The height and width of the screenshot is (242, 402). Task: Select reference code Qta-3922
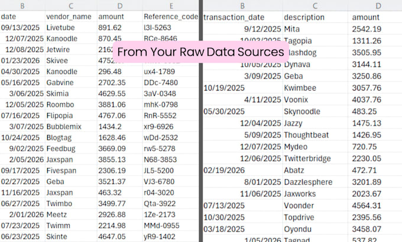click(x=170, y=204)
